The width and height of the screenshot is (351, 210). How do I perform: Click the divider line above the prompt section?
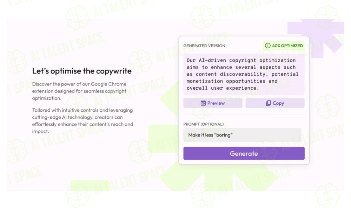tap(244, 115)
